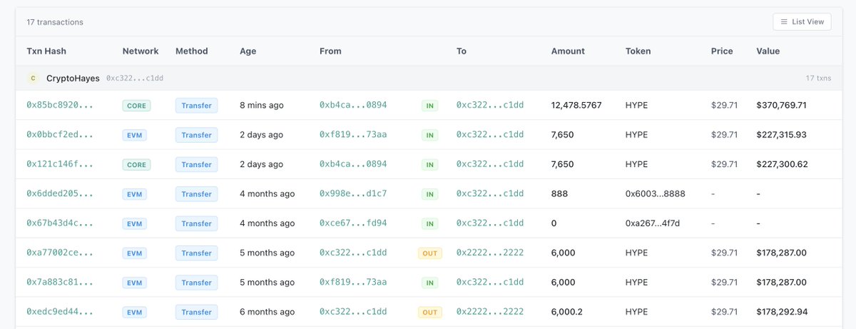Open the CryptoHayes address 0xc322...c1dd in the group header

[135, 78]
